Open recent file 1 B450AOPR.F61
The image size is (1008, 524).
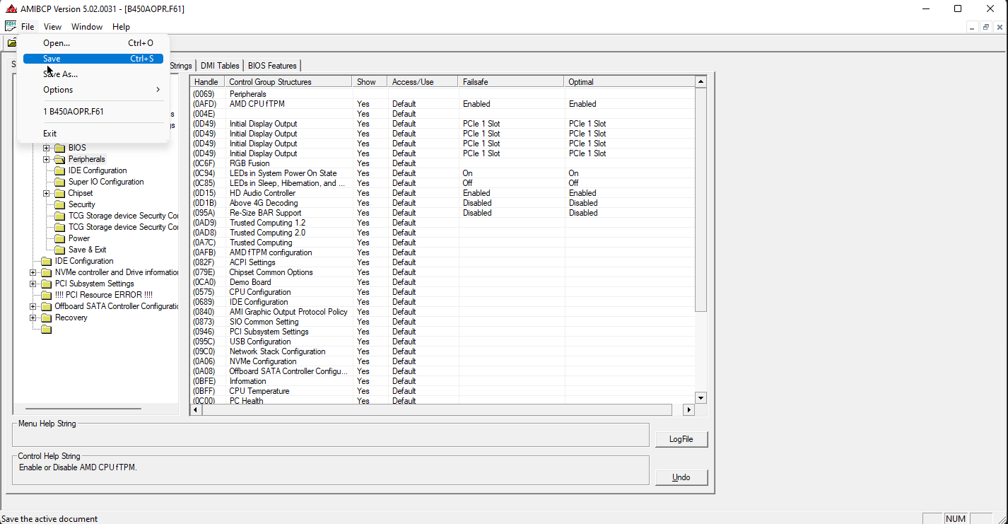coord(93,112)
